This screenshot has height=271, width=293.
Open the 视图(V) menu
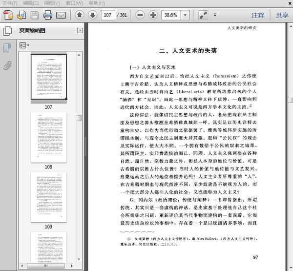(52, 3)
